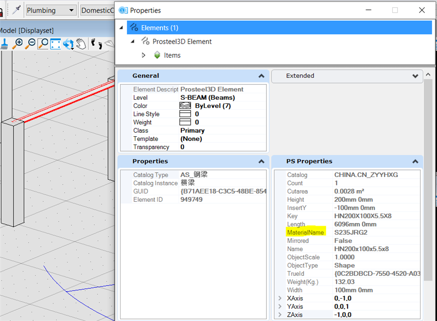This screenshot has width=437, height=321.
Task: Click the Cutarea value 0.0028 m²
Action: (x=349, y=191)
